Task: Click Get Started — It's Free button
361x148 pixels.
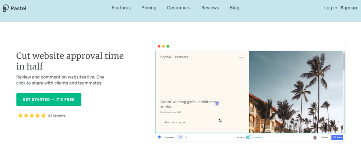Action: [x=49, y=99]
